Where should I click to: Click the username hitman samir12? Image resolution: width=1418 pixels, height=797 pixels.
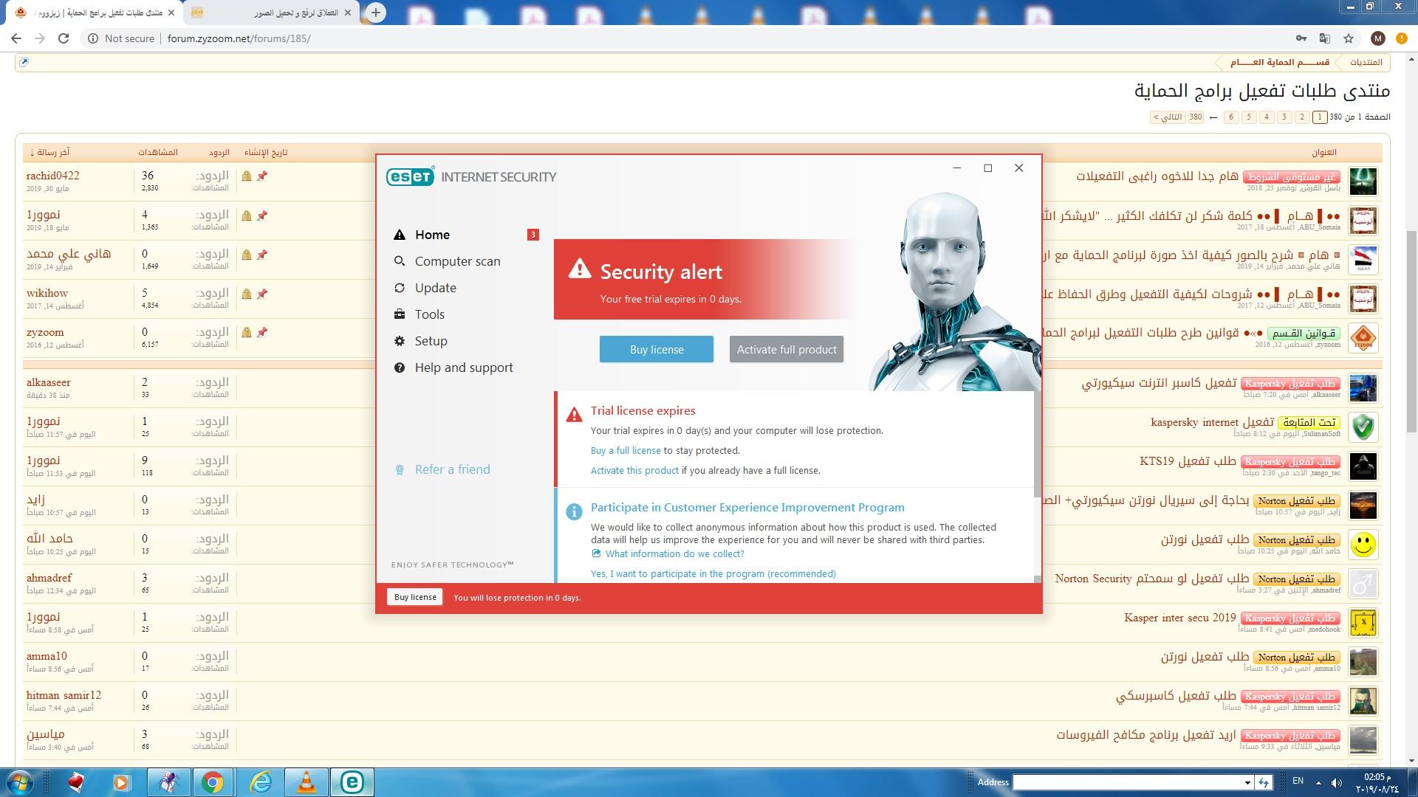point(64,695)
